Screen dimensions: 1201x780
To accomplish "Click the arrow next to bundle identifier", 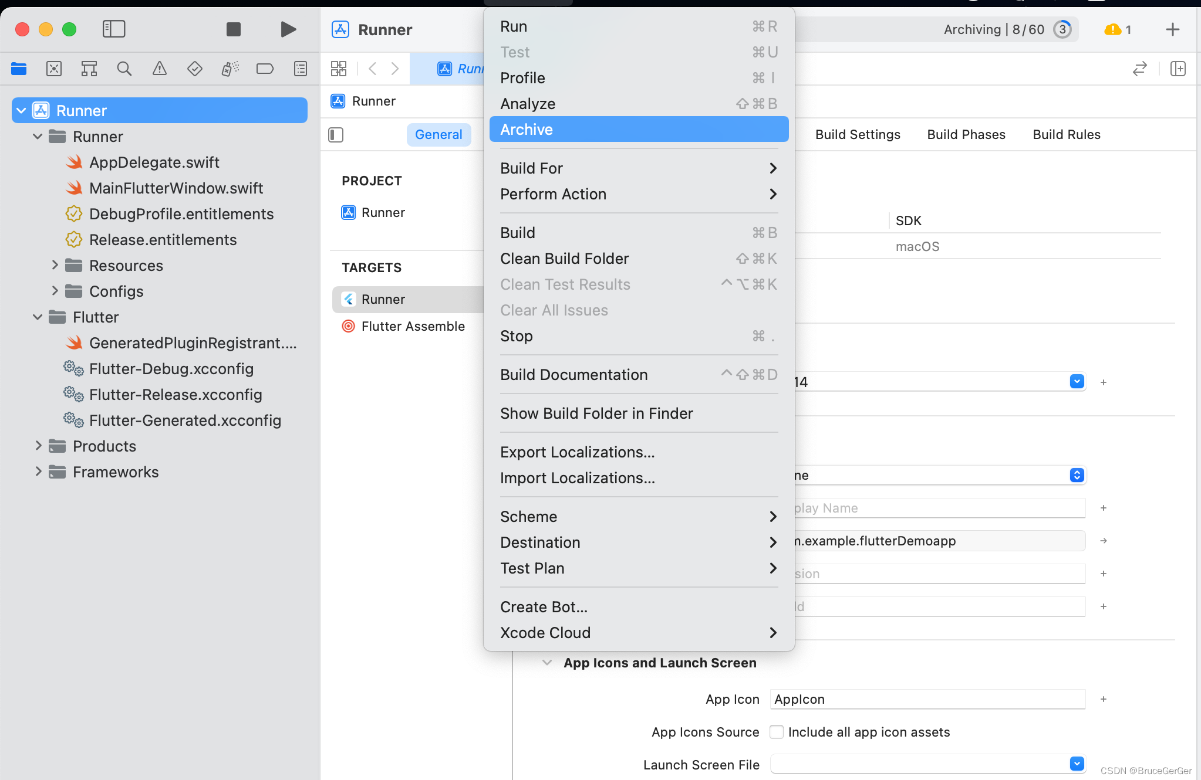I will point(1104,541).
